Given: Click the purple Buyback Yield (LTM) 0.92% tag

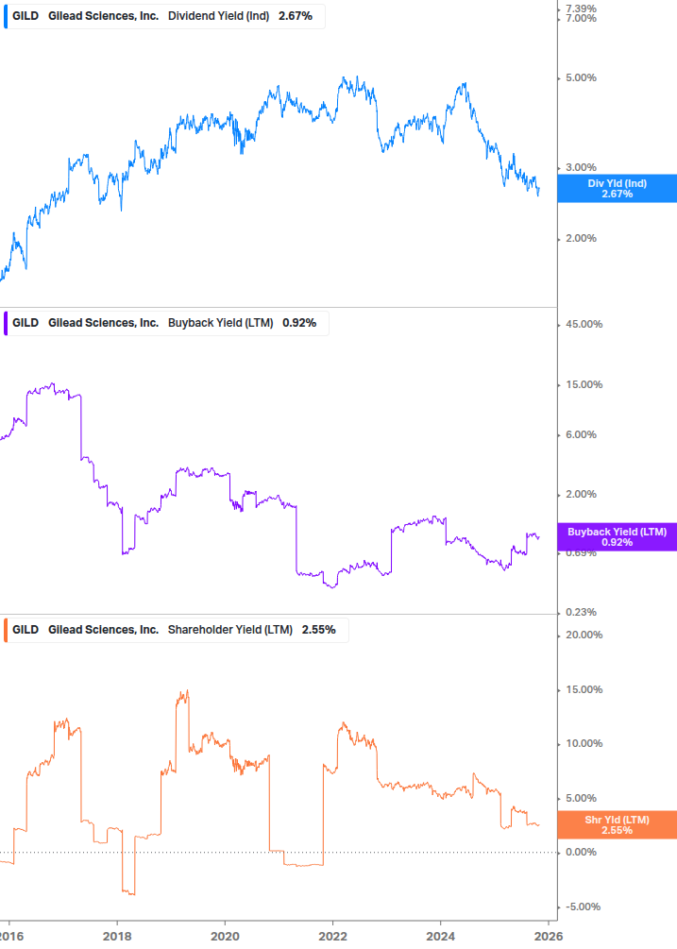Looking at the screenshot, I should [618, 537].
